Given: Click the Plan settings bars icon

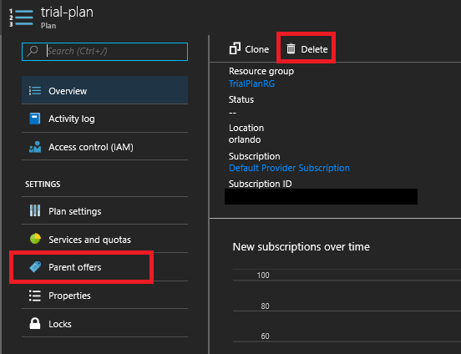Looking at the screenshot, I should [35, 210].
